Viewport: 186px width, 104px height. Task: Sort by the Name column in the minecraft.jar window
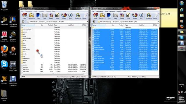28,25
